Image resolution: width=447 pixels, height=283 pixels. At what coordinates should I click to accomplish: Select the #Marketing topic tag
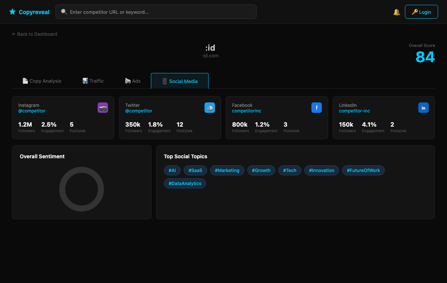(227, 171)
